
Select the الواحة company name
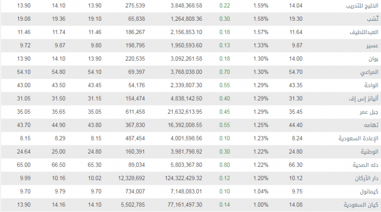click(371, 85)
